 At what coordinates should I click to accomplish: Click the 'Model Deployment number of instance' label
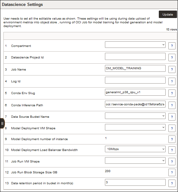pyautogui.click(x=39, y=139)
